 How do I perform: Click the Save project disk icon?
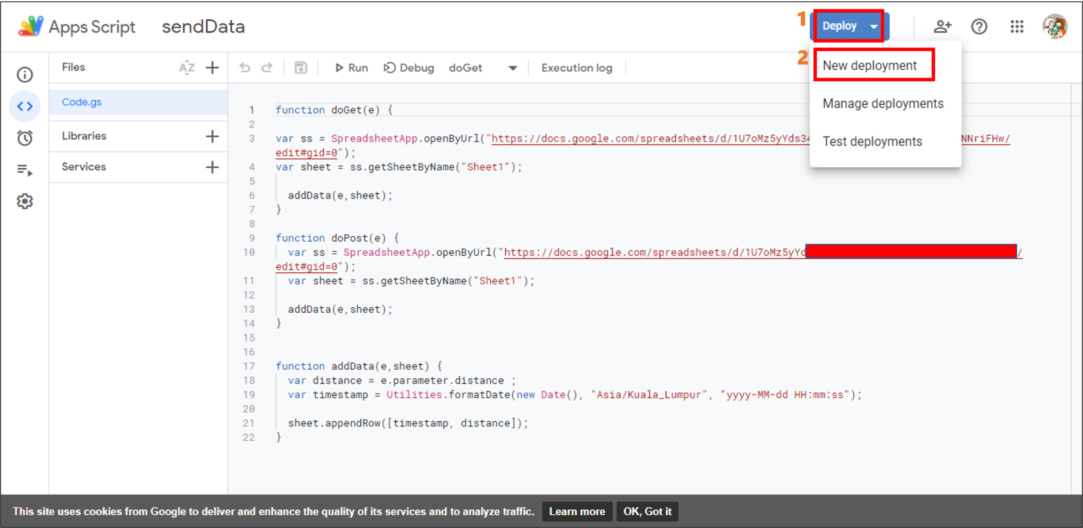click(x=301, y=68)
